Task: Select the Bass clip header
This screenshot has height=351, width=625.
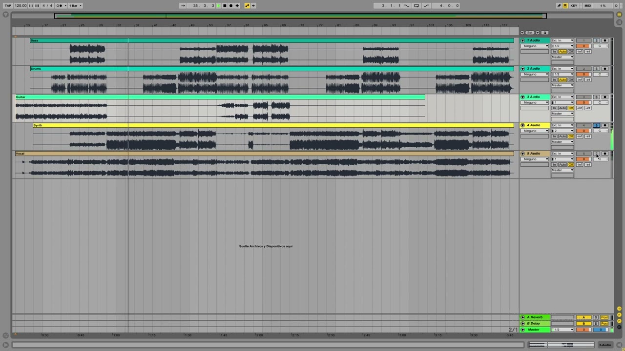Action: pos(272,40)
